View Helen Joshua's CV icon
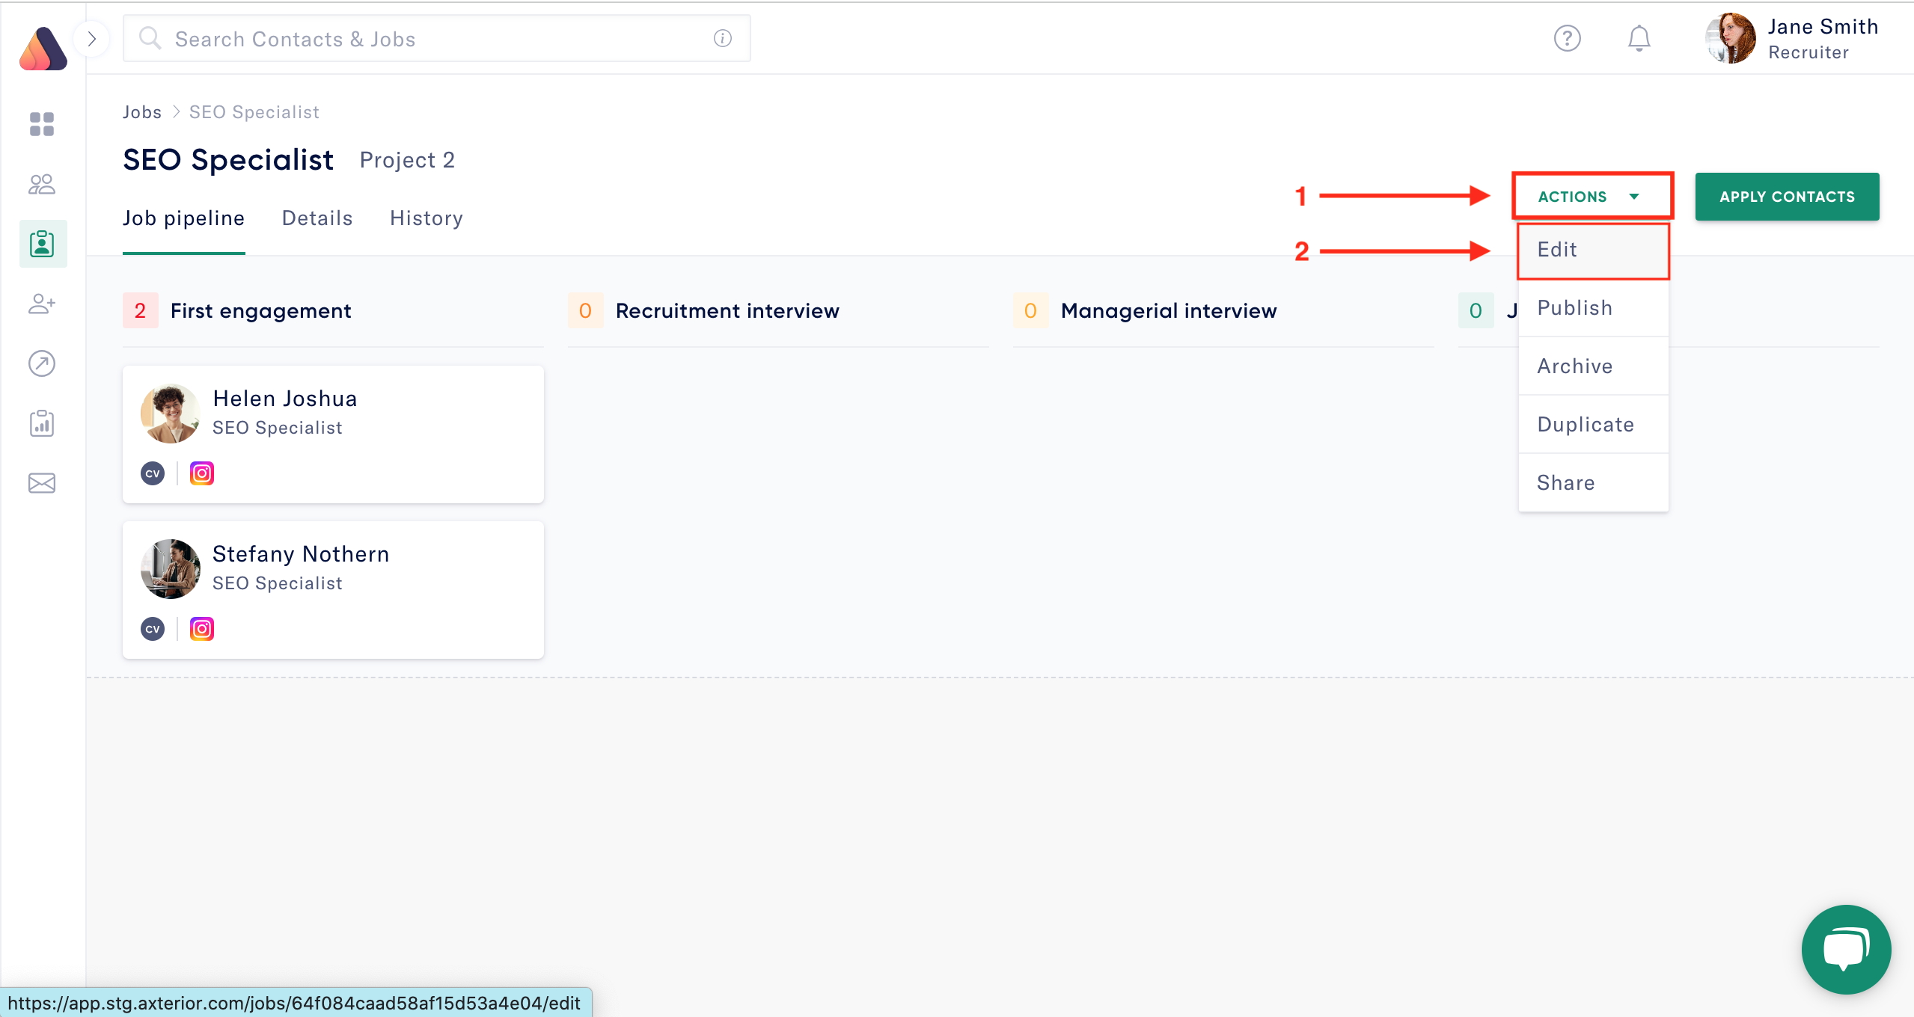This screenshot has height=1017, width=1914. coord(153,473)
